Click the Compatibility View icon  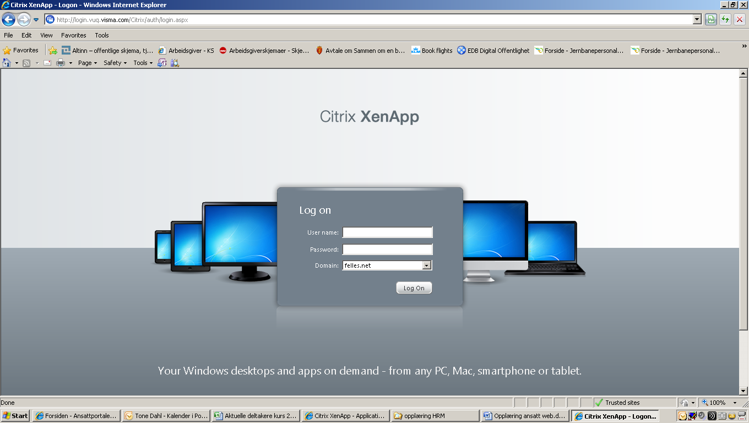click(711, 20)
